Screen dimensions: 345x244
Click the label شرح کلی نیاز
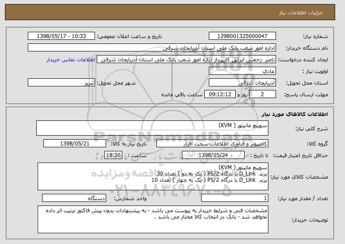coord(312,128)
